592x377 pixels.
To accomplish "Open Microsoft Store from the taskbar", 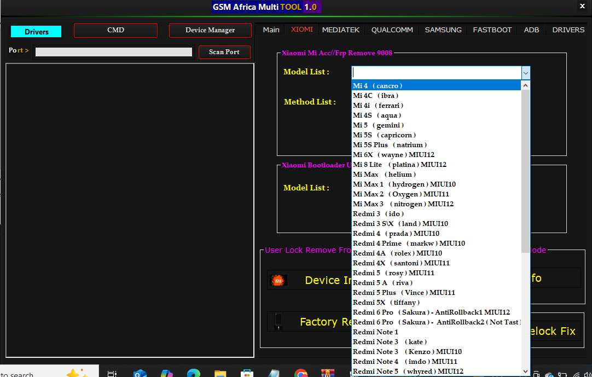I will coord(247,373).
